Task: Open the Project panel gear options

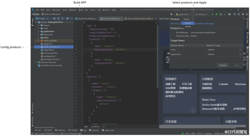Action: (67, 18)
